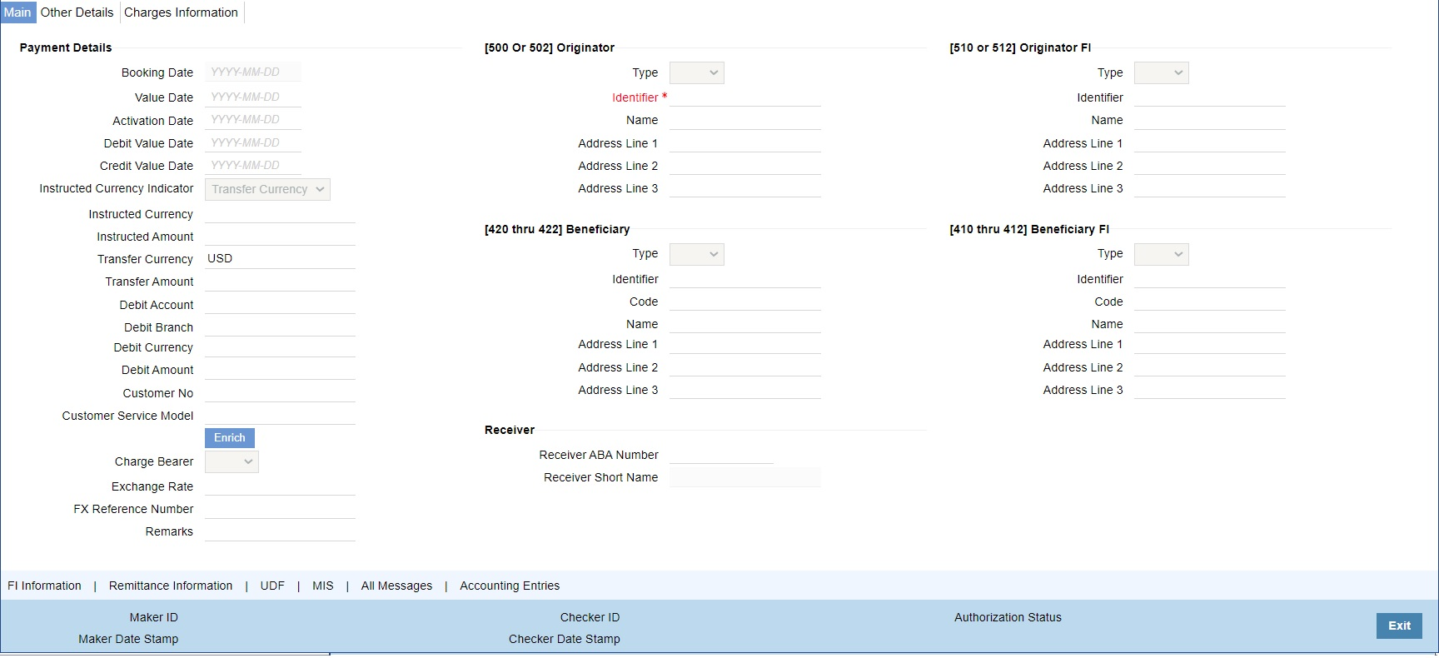Open the Beneficiary Type dropdown

pyautogui.click(x=697, y=254)
